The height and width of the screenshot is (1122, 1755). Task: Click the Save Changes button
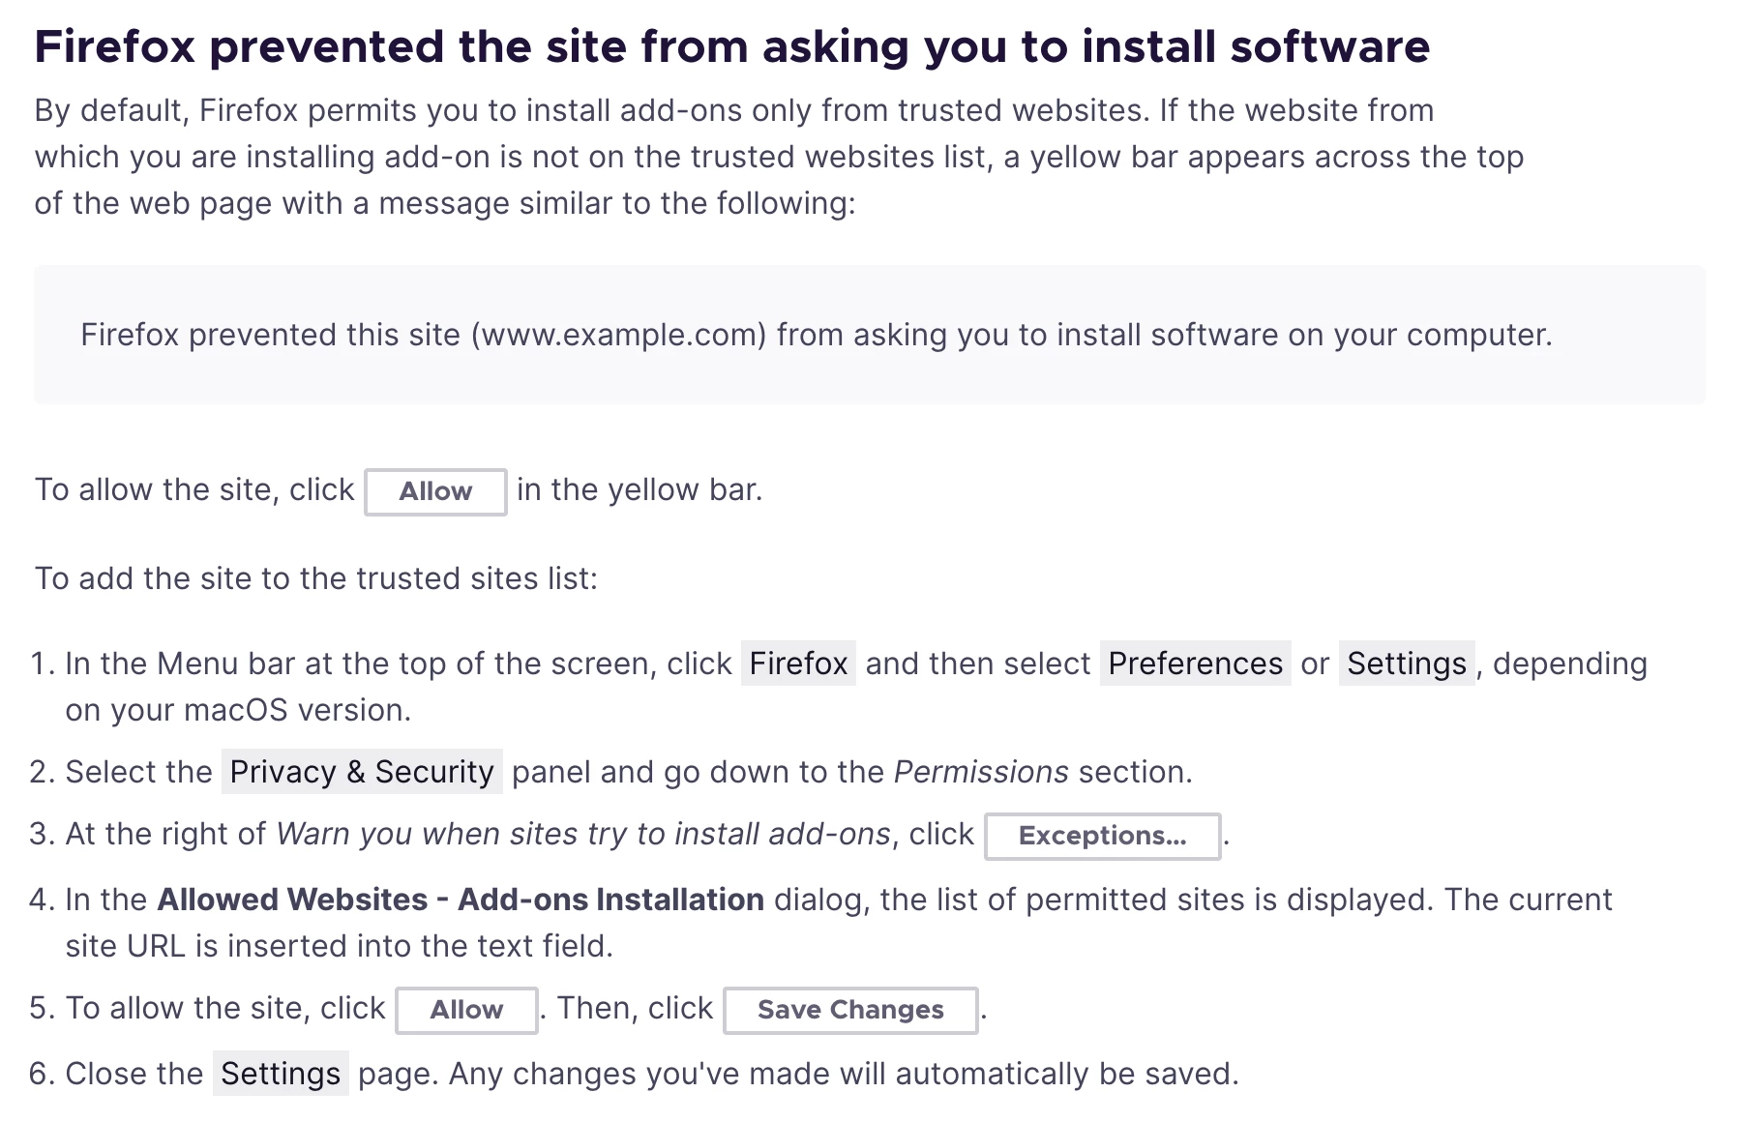tap(850, 1010)
